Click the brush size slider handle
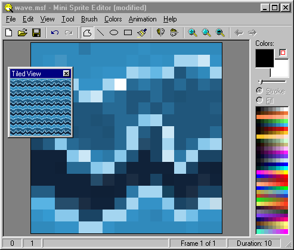The image size is (294, 250). [x=261, y=82]
